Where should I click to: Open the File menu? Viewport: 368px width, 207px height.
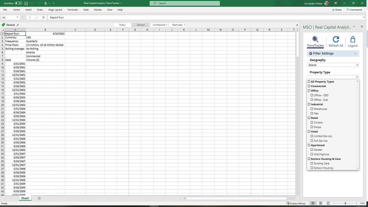[x=5, y=10]
